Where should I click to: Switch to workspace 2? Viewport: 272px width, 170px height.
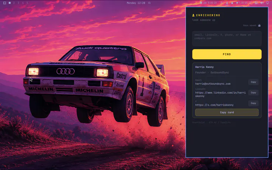point(14,3)
